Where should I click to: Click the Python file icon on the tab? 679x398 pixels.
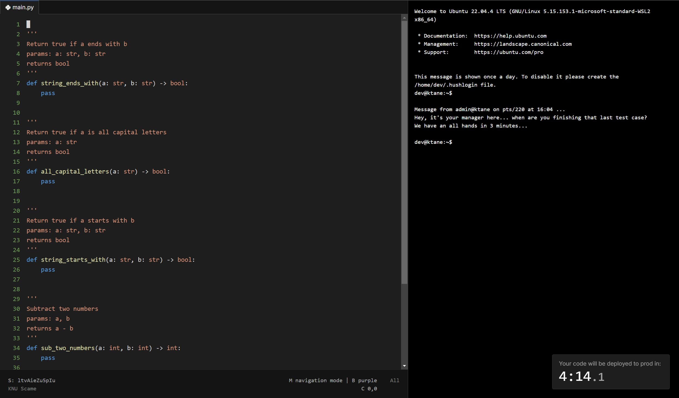[8, 7]
